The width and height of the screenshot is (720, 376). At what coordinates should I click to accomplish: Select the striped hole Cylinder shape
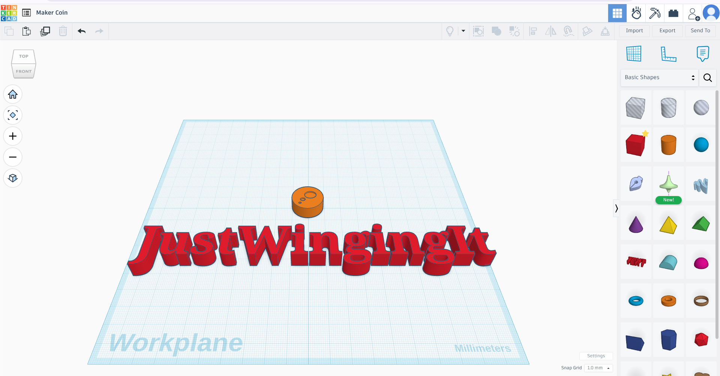pyautogui.click(x=668, y=108)
